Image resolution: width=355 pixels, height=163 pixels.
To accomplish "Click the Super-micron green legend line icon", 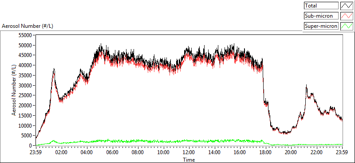I will coord(347,26).
